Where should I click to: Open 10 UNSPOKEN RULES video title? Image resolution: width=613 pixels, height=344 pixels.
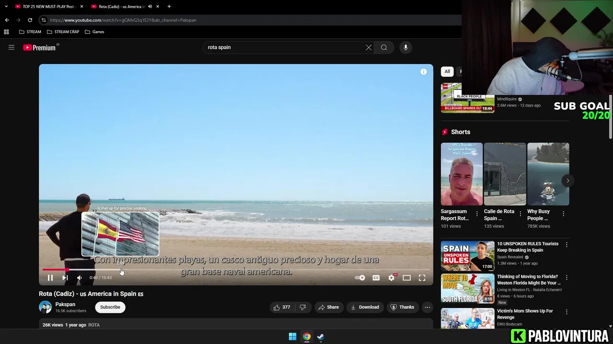(x=528, y=247)
